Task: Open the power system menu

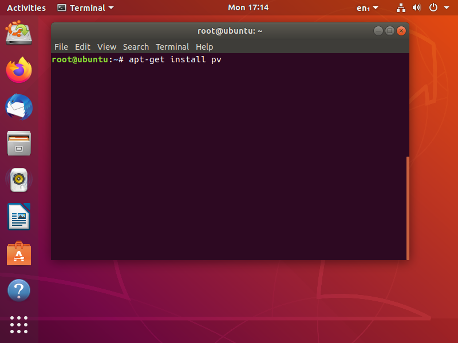Action: click(439, 7)
